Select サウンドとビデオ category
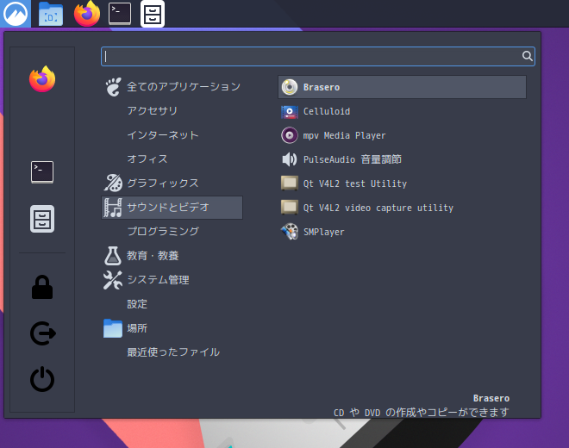Viewport: 569px width, 448px height. [172, 208]
